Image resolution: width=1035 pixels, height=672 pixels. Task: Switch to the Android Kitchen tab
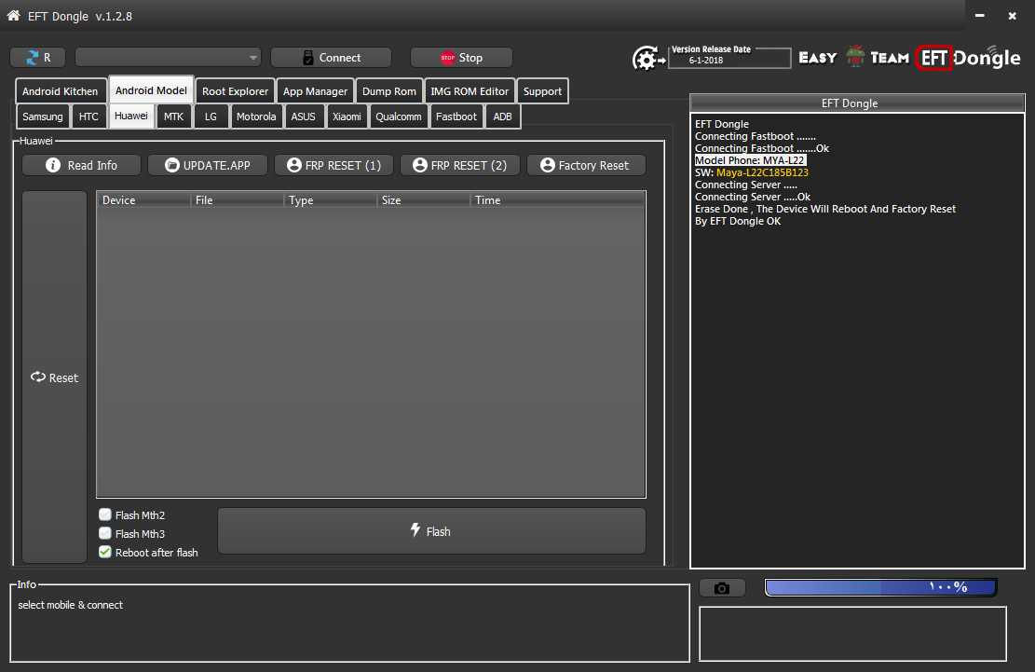[60, 91]
